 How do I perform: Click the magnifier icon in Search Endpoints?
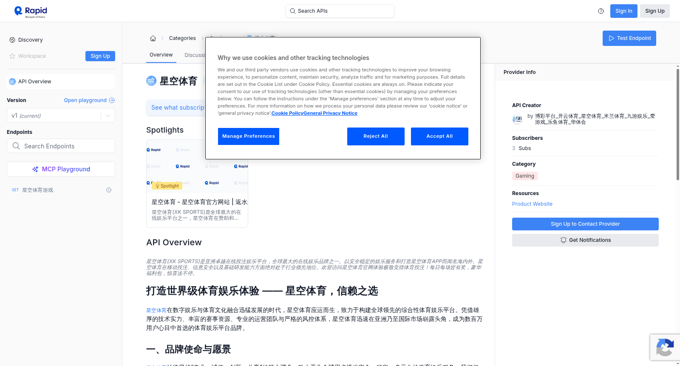(16, 146)
